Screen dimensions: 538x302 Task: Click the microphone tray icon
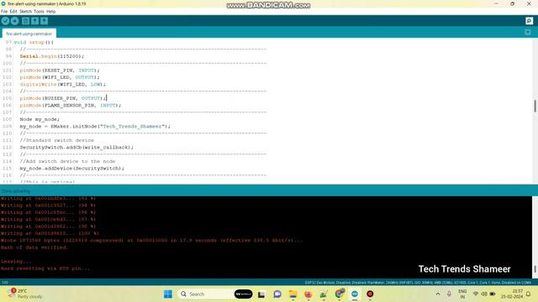click(449, 294)
